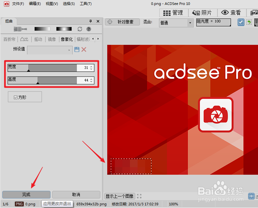The height and width of the screenshot is (208, 258).
Task: Click the dashed selection area on image
Action: pyautogui.click(x=131, y=166)
